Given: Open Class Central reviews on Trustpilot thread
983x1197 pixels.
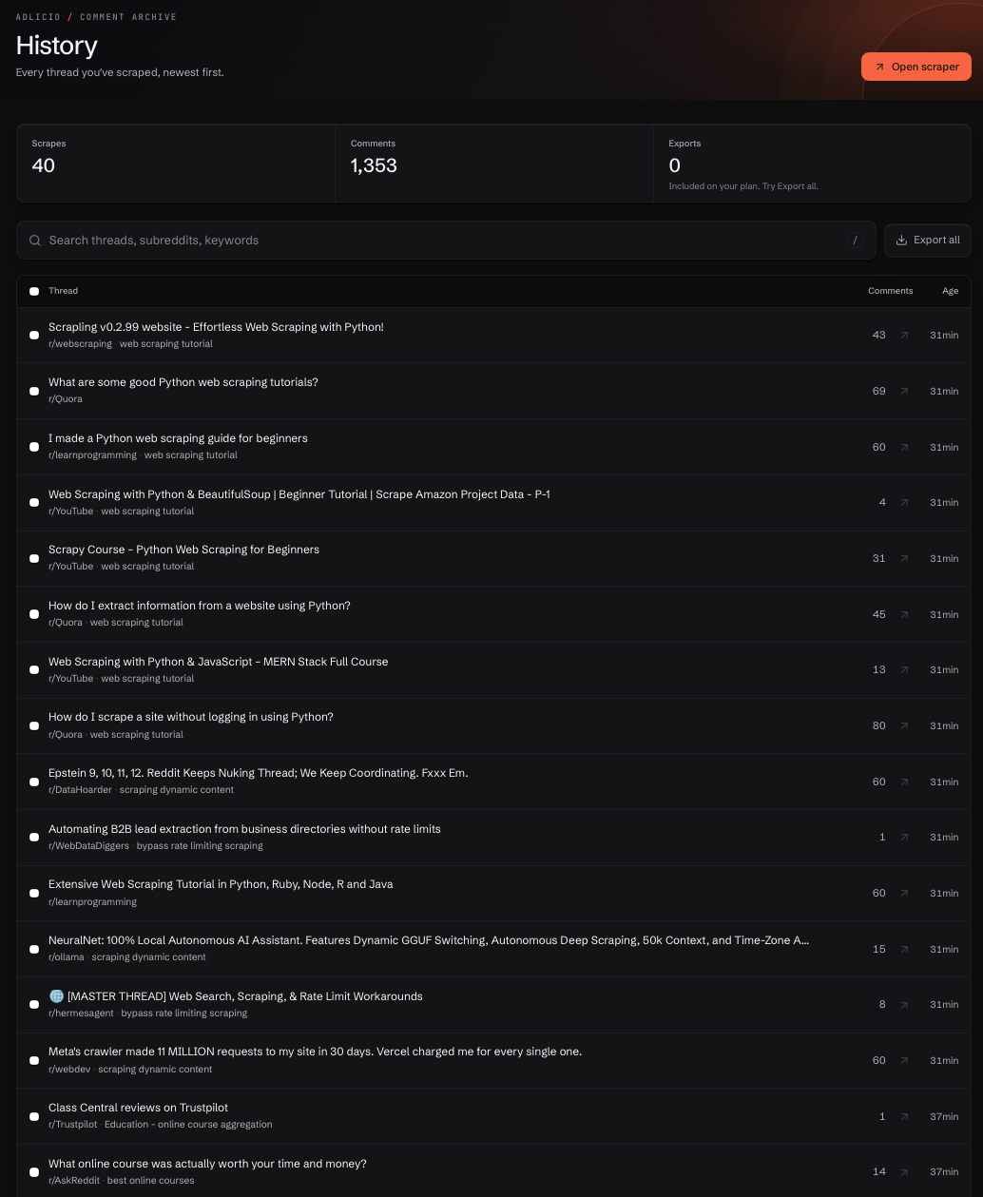Looking at the screenshot, I should 138,1108.
